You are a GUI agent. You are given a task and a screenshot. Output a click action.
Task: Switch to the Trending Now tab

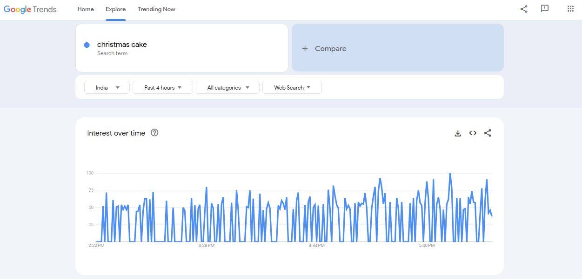(x=156, y=9)
